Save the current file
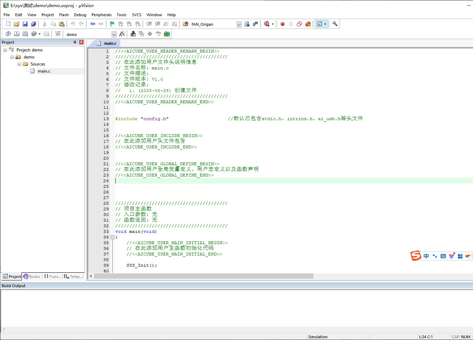 tap(25, 24)
